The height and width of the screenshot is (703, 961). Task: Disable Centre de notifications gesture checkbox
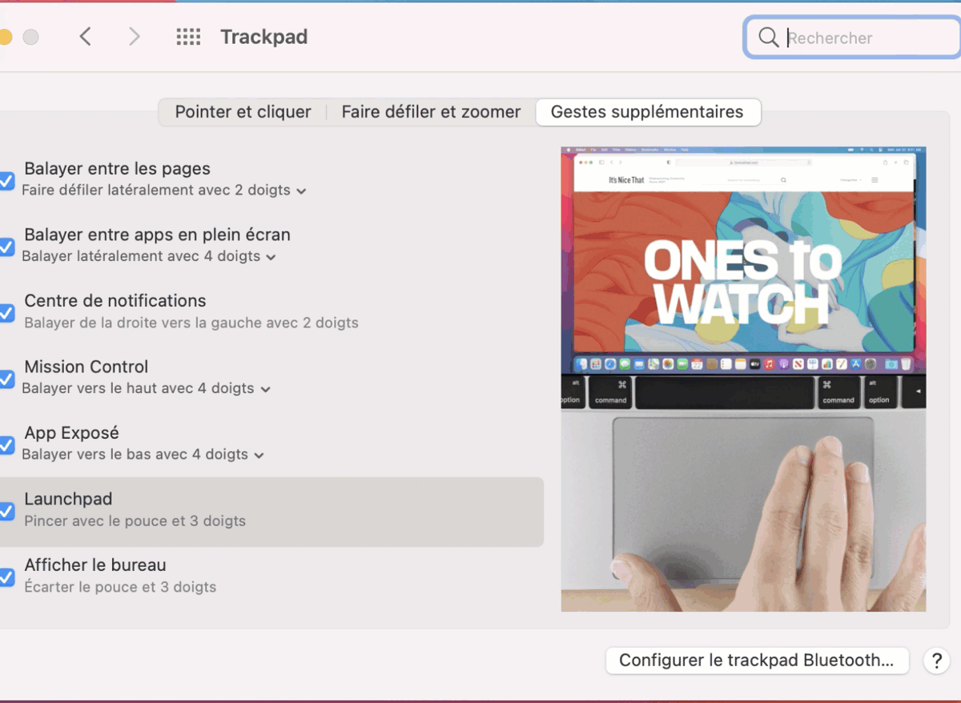pos(6,313)
